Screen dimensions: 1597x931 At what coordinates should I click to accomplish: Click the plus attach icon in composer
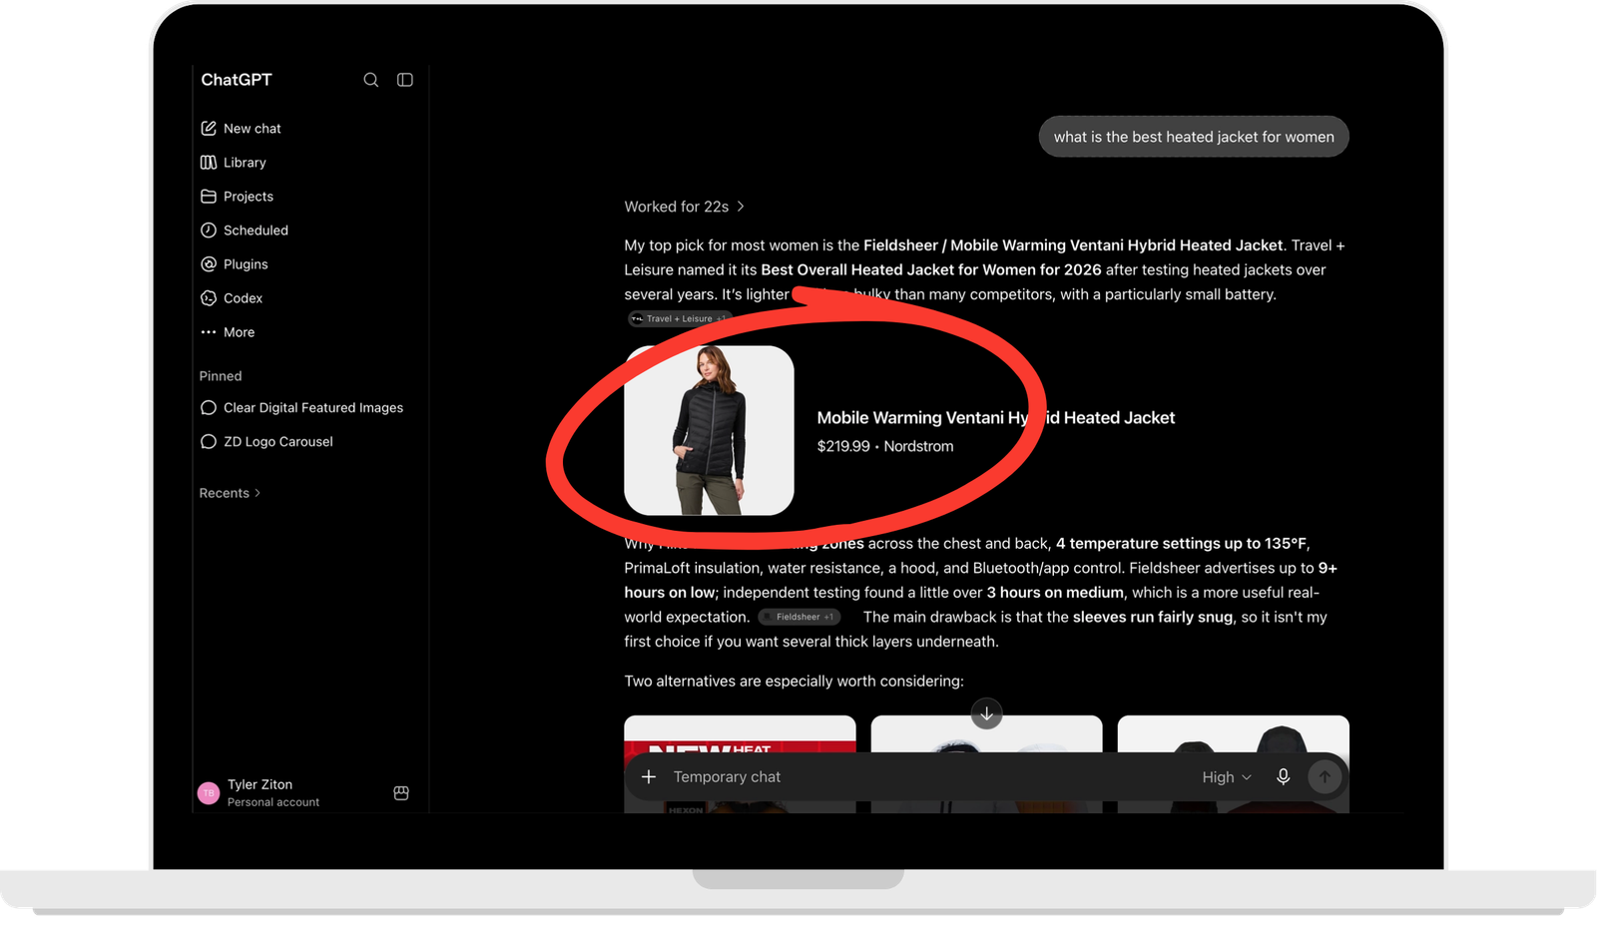(x=649, y=777)
